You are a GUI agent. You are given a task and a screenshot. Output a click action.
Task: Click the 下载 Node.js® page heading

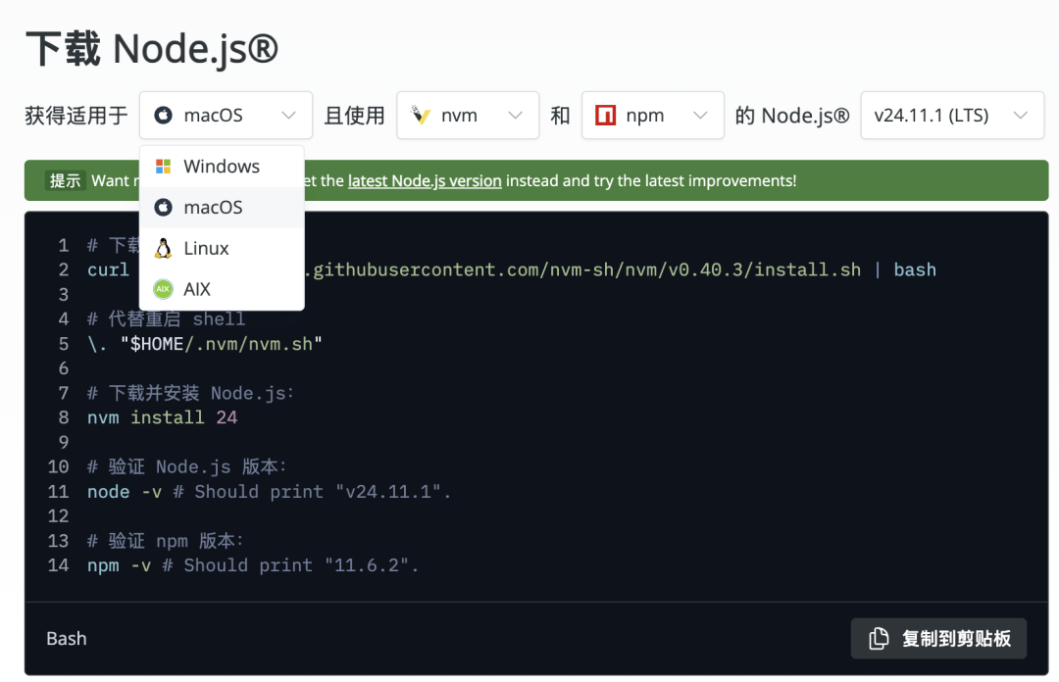tap(152, 49)
